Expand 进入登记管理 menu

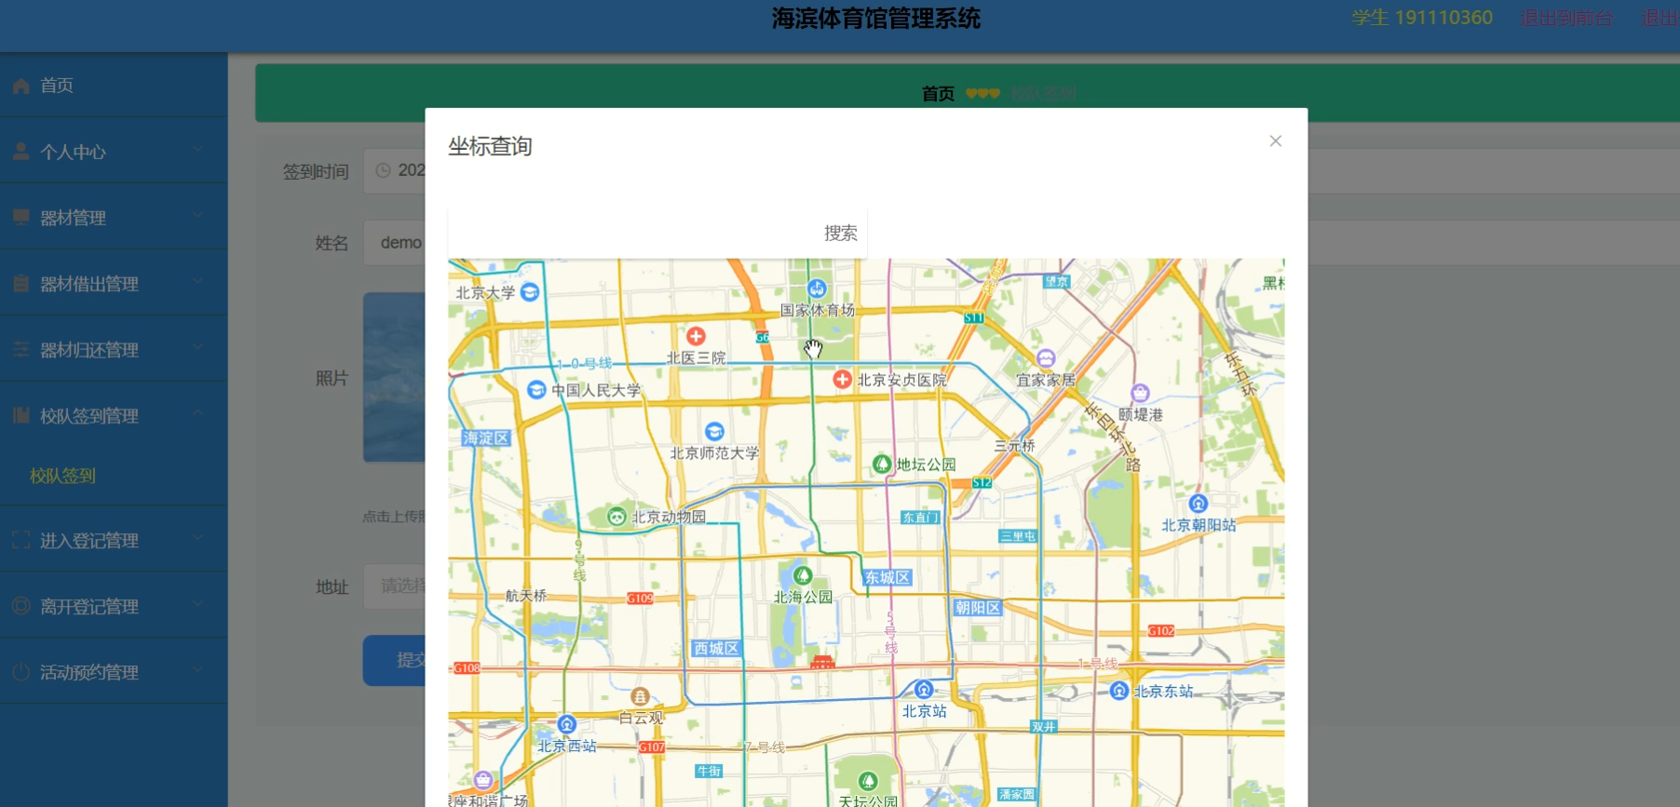click(114, 540)
